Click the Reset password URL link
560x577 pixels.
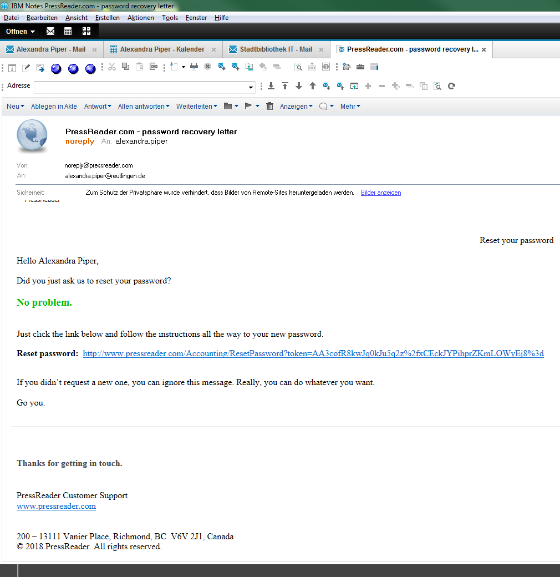click(313, 353)
